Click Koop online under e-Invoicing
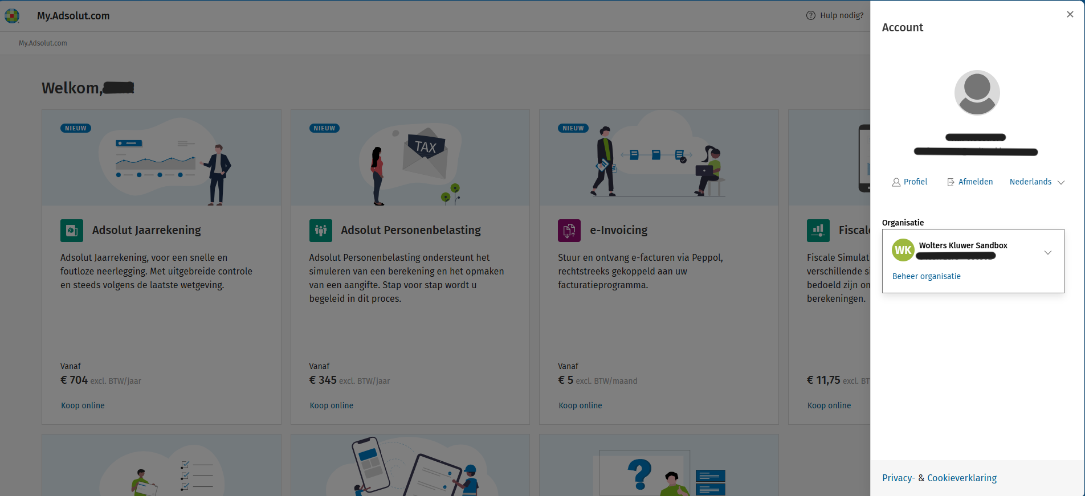This screenshot has width=1085, height=496. pyautogui.click(x=580, y=405)
